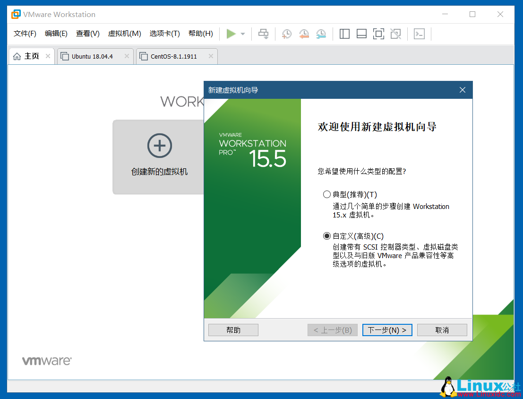Switch to the CentOS-8.1.1911 tab
The image size is (523, 399).
click(x=172, y=56)
